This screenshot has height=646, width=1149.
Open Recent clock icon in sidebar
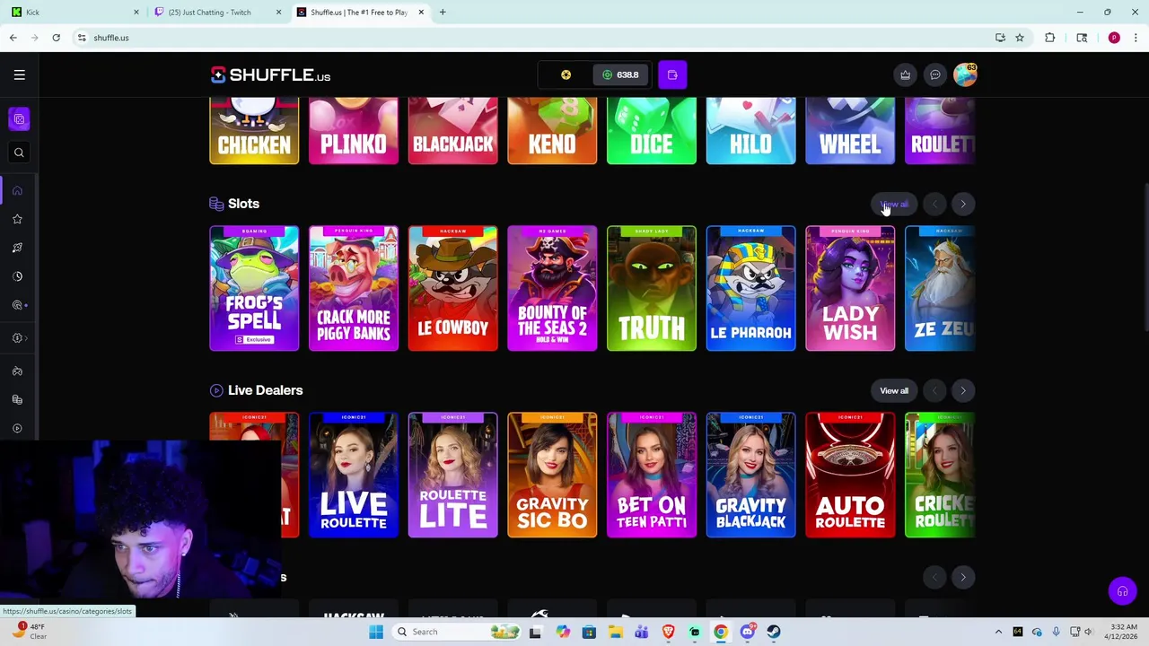coord(17,276)
